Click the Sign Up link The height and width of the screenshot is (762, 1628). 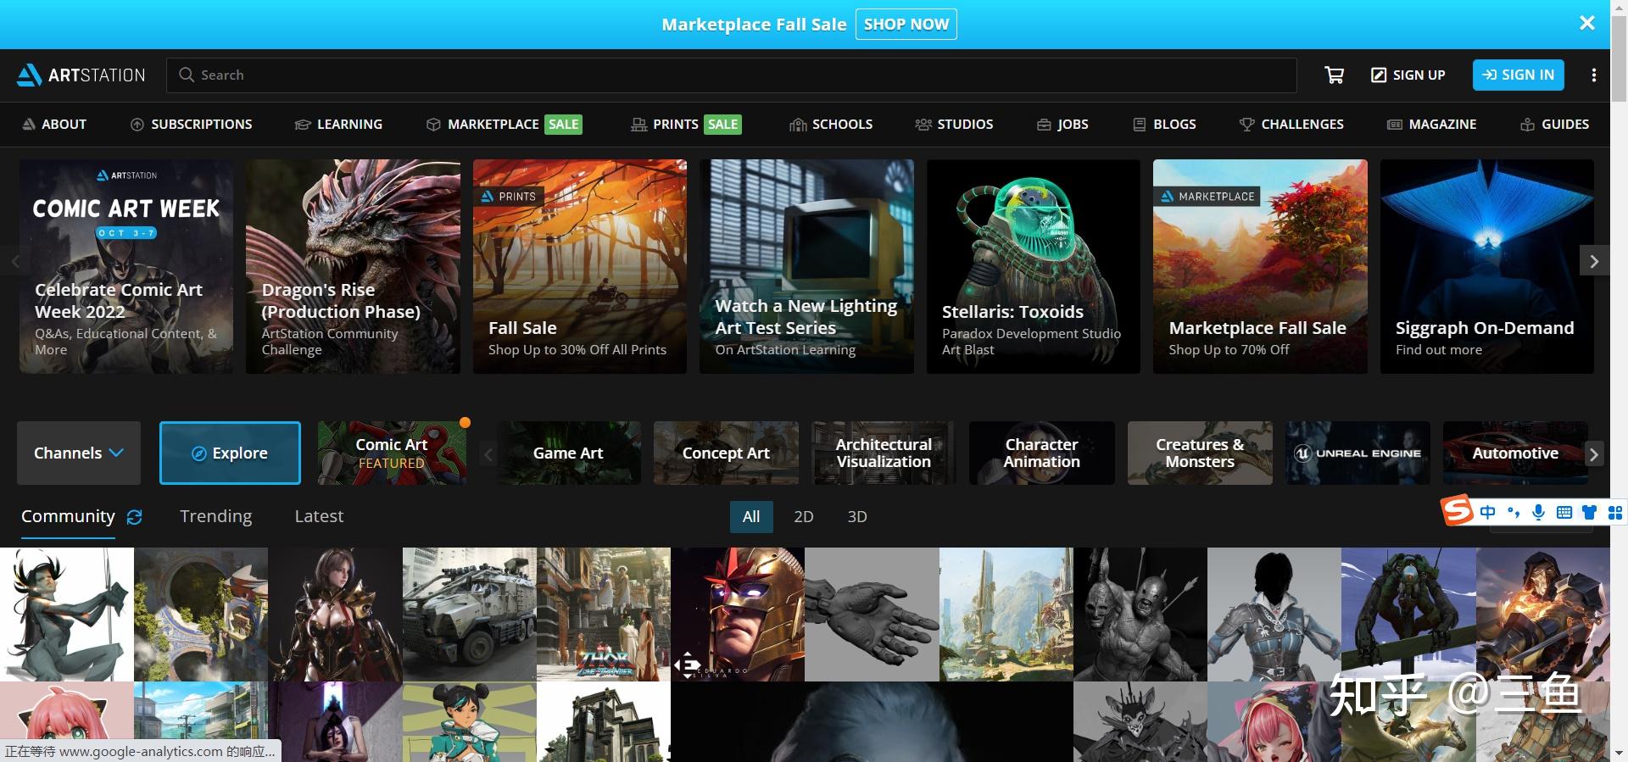point(1408,75)
